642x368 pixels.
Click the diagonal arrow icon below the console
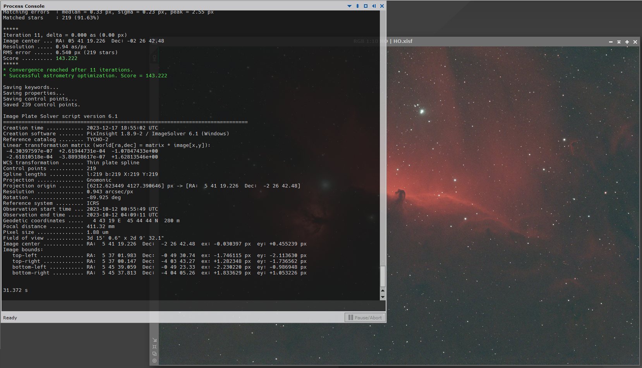tap(154, 340)
